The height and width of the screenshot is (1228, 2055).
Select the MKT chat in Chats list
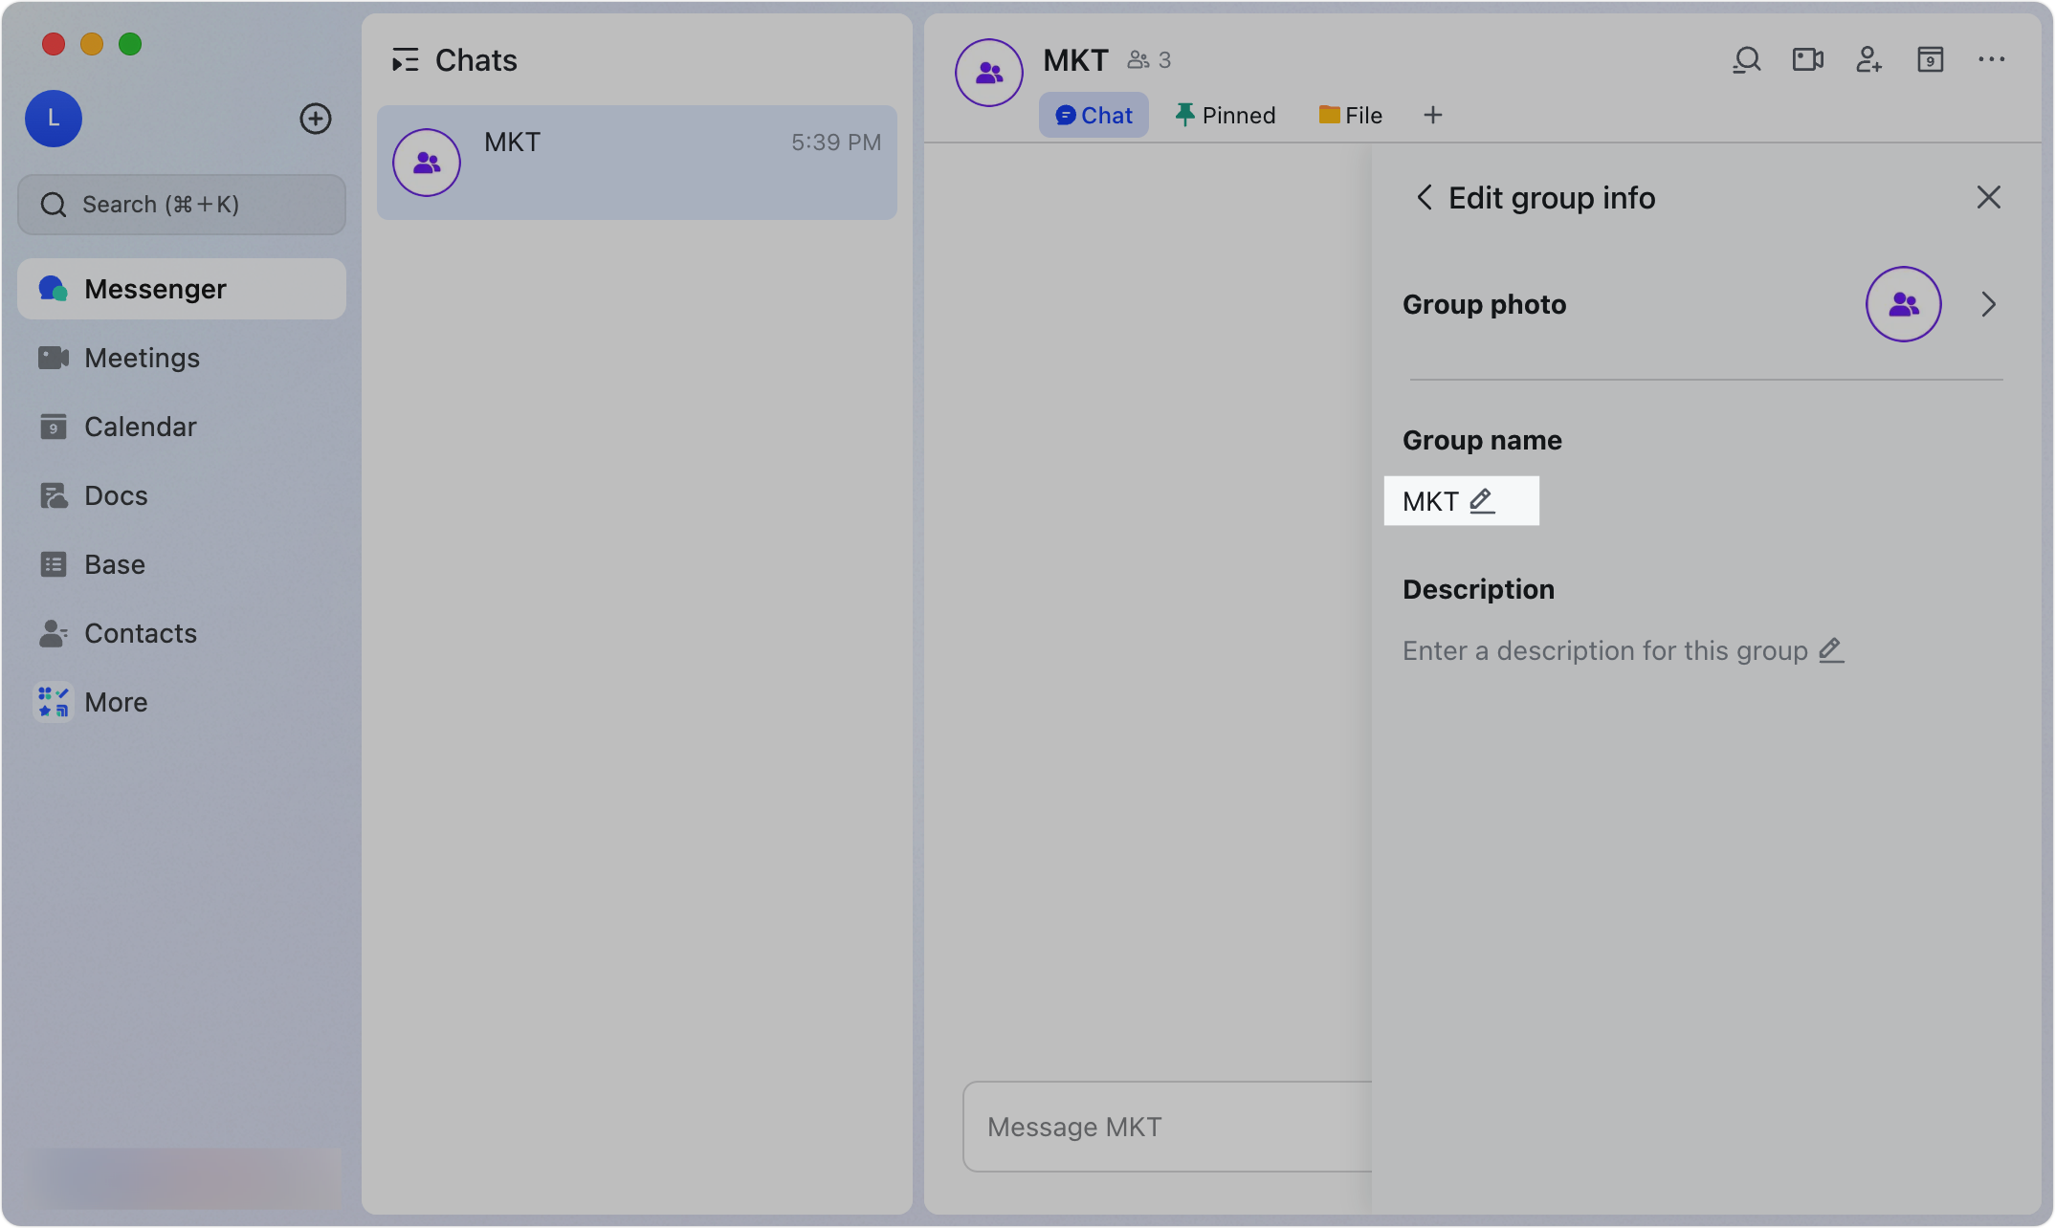pos(636,163)
